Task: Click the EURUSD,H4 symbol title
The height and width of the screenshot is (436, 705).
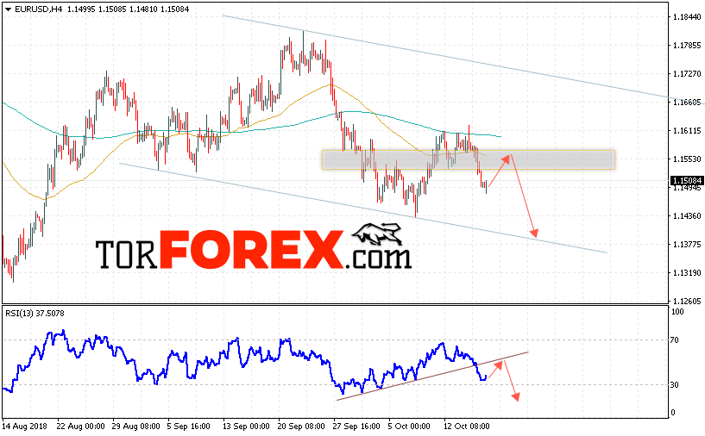Action: [39, 9]
